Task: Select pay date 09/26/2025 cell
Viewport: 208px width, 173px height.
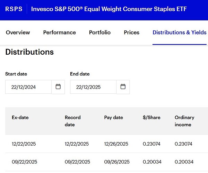Action: pyautogui.click(x=117, y=162)
